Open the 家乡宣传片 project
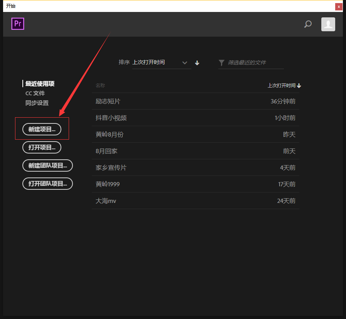The width and height of the screenshot is (346, 319). click(196, 167)
